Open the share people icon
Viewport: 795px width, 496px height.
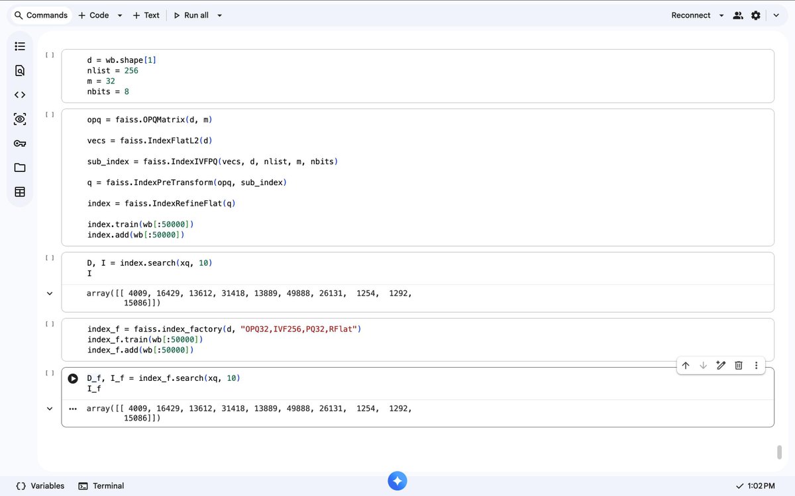click(738, 15)
